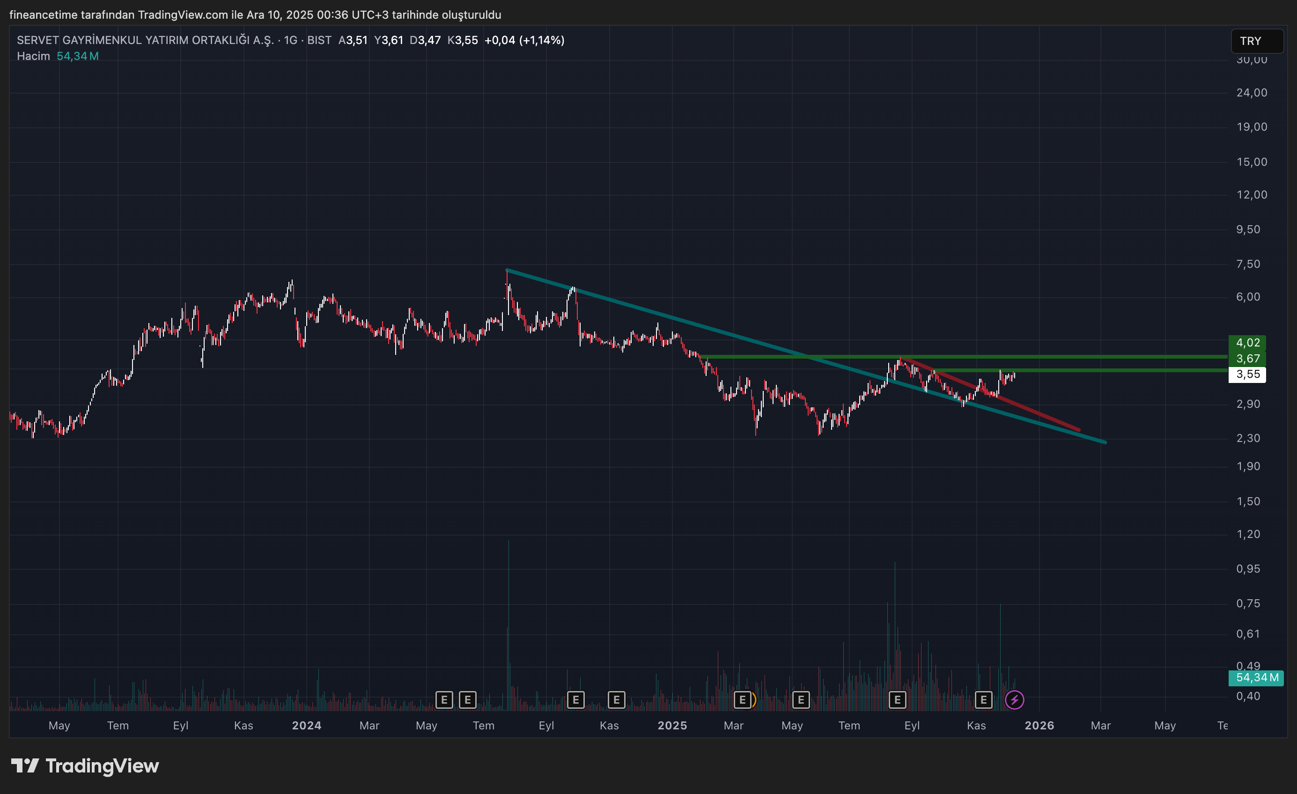Click the TradingView logo
The width and height of the screenshot is (1297, 794).
pos(85,765)
